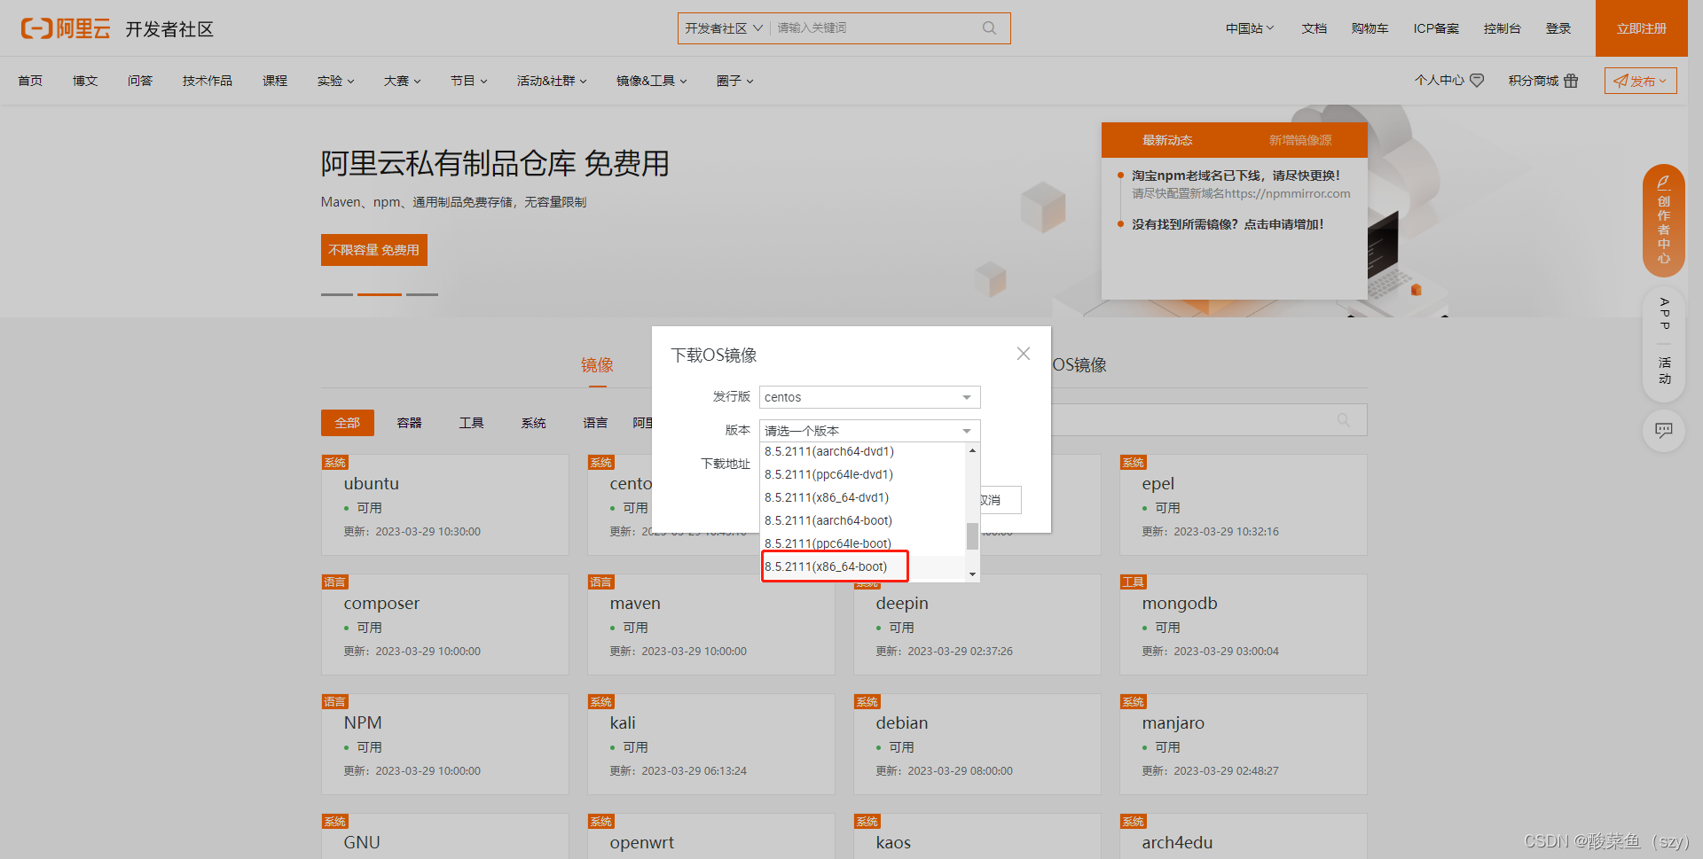Click the 个人中心 heart badge icon
Viewport: 1703px width, 859px height.
(x=1477, y=81)
